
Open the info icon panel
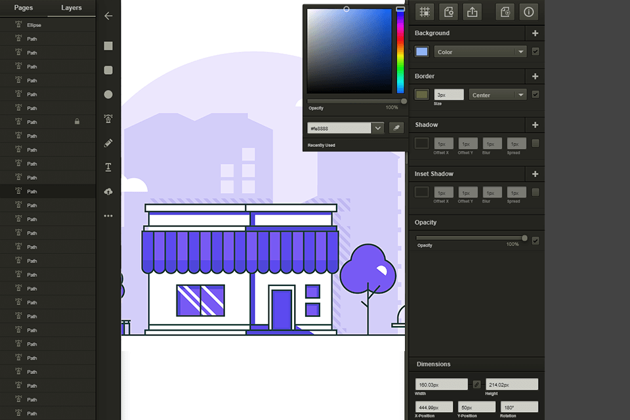point(529,12)
